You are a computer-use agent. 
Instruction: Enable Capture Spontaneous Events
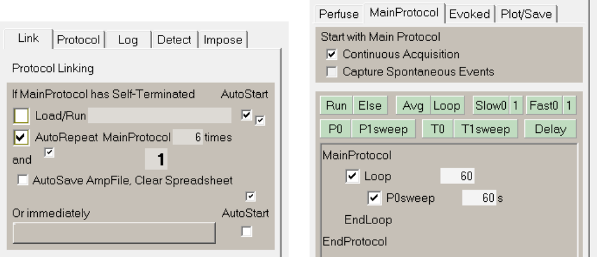[332, 71]
